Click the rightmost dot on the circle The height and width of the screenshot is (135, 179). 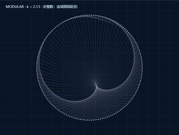142,68
